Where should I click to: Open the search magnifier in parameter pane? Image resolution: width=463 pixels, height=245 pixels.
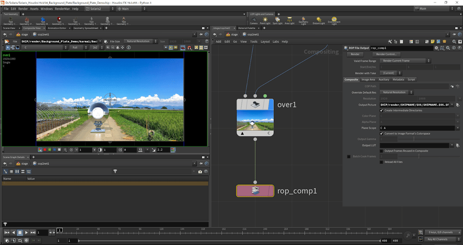pyautogui.click(x=448, y=48)
